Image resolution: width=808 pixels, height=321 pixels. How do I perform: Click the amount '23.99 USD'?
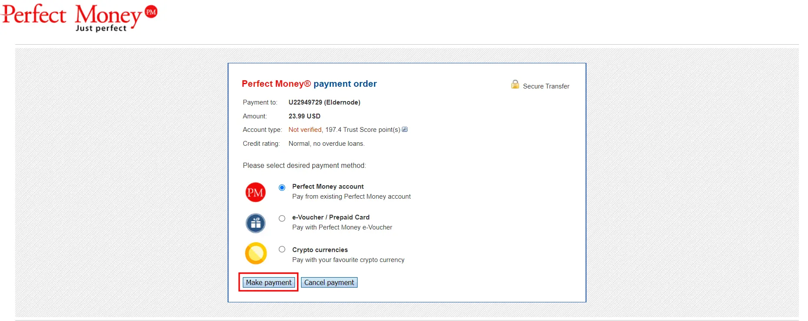305,116
